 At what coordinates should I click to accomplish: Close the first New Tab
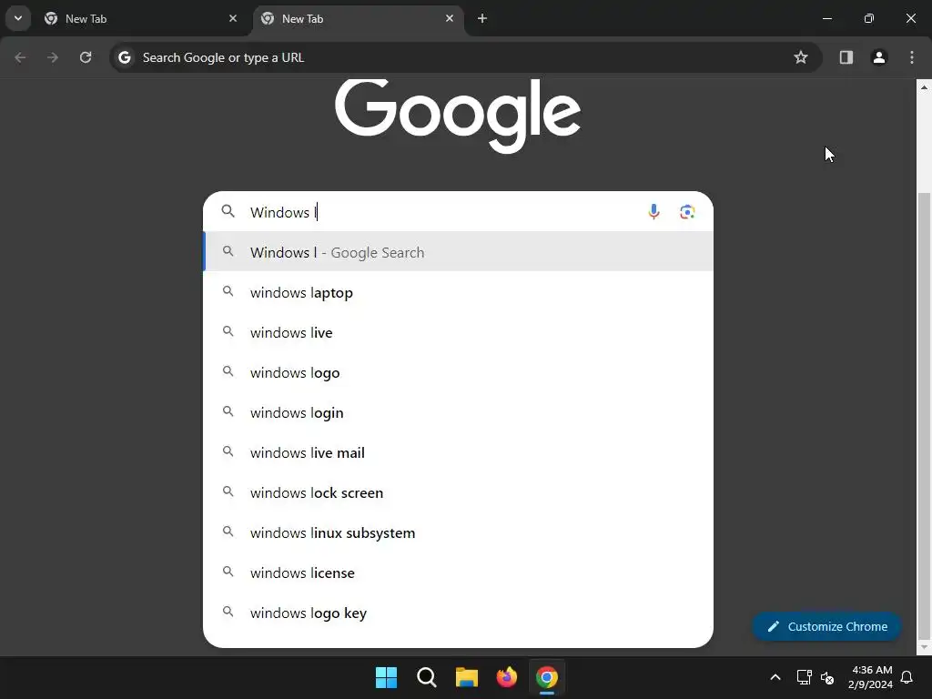(233, 18)
